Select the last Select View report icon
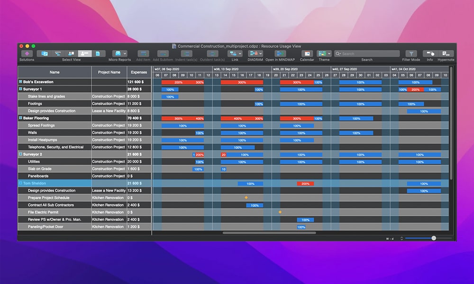The width and height of the screenshot is (474, 284). coord(98,54)
